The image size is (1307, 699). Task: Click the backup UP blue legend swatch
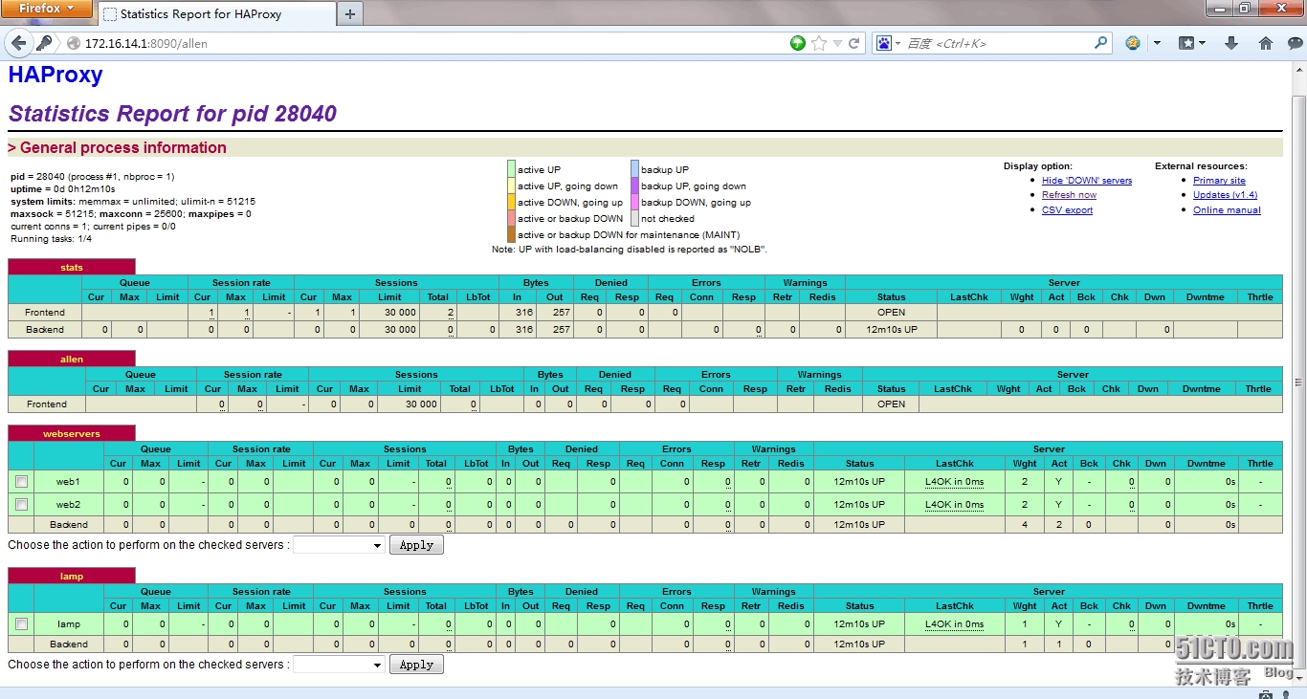point(634,169)
